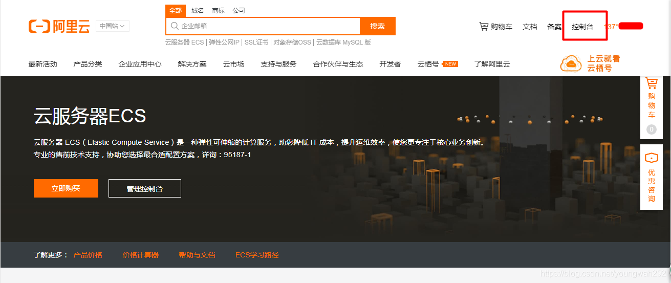Click the 弹性公网IP hot search link
671x283 pixels.
point(224,42)
